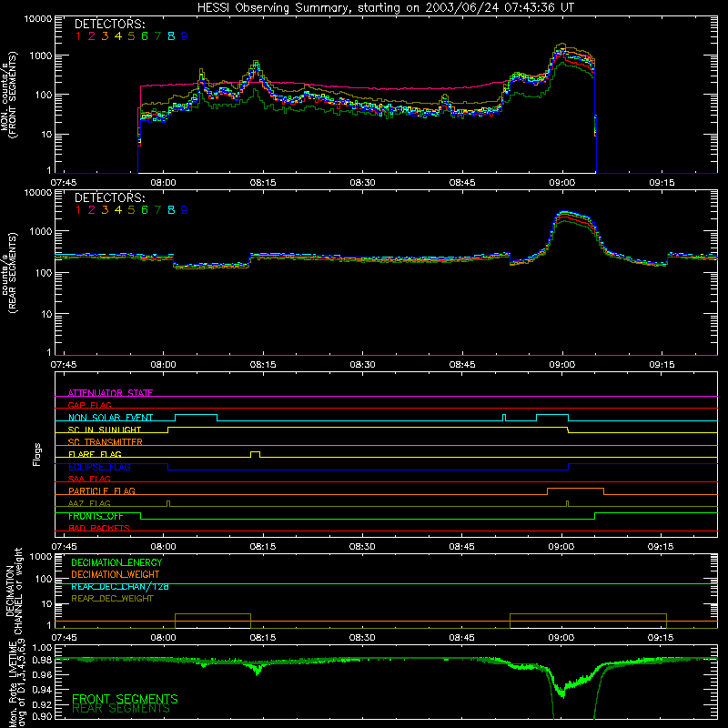Select detector 7 in front segments legend
Image resolution: width=728 pixels, height=728 pixels.
[157, 36]
